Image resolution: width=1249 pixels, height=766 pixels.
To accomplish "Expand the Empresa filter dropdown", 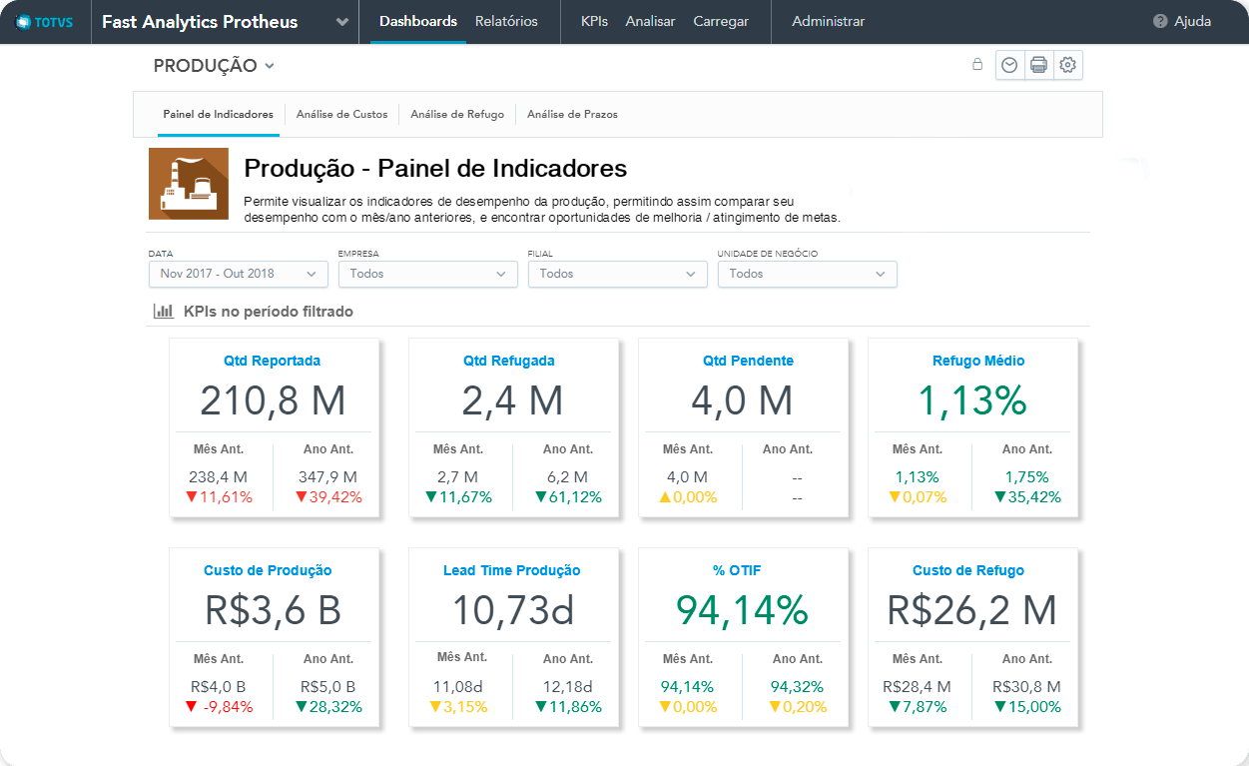I will (427, 274).
